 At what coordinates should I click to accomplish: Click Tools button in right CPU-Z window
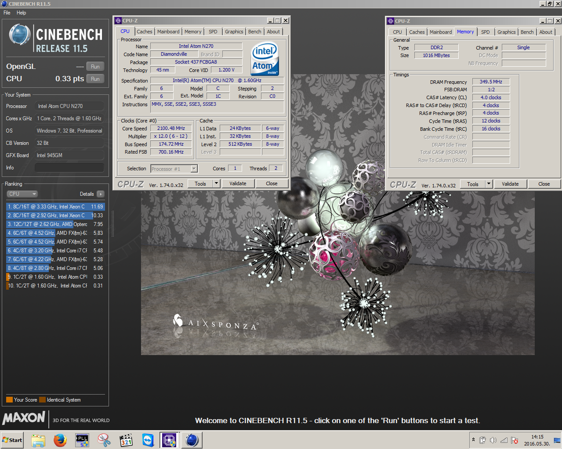pos(473,184)
